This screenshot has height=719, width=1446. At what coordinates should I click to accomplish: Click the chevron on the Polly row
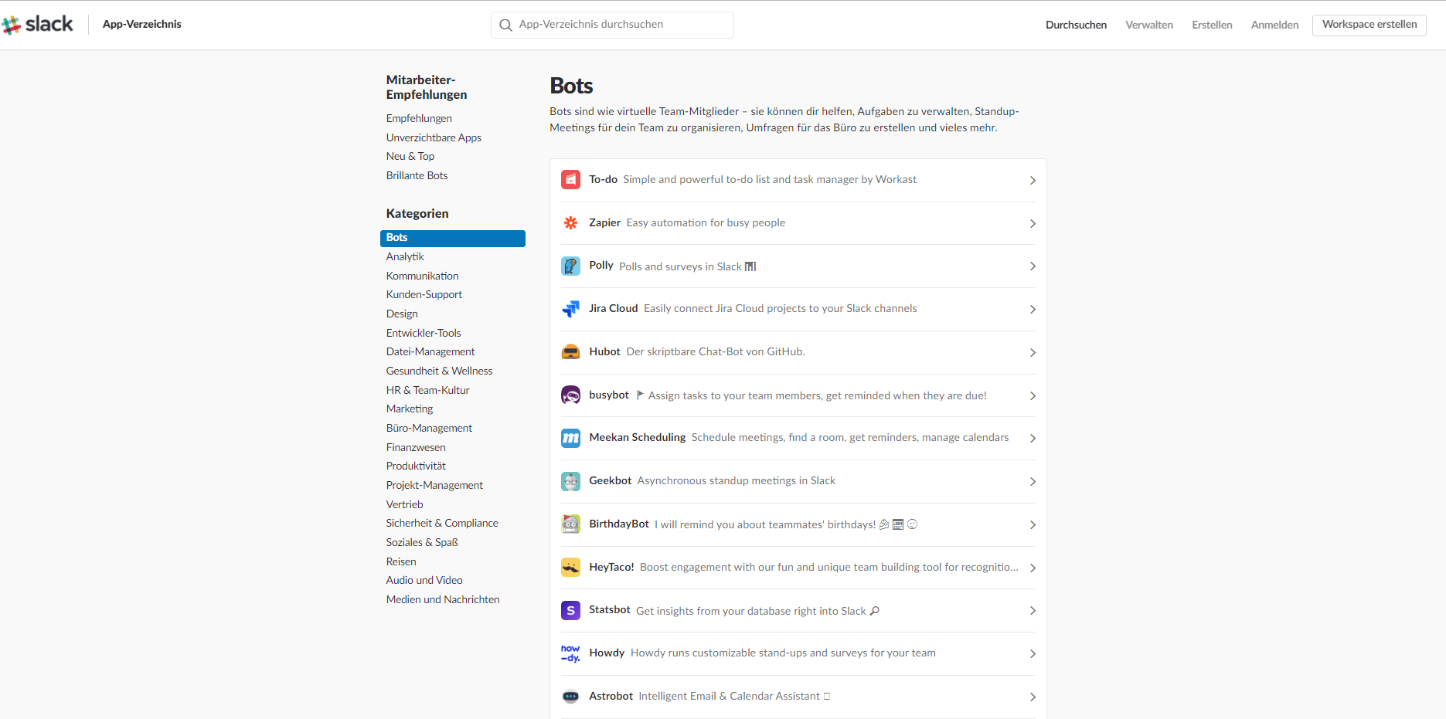(1033, 266)
